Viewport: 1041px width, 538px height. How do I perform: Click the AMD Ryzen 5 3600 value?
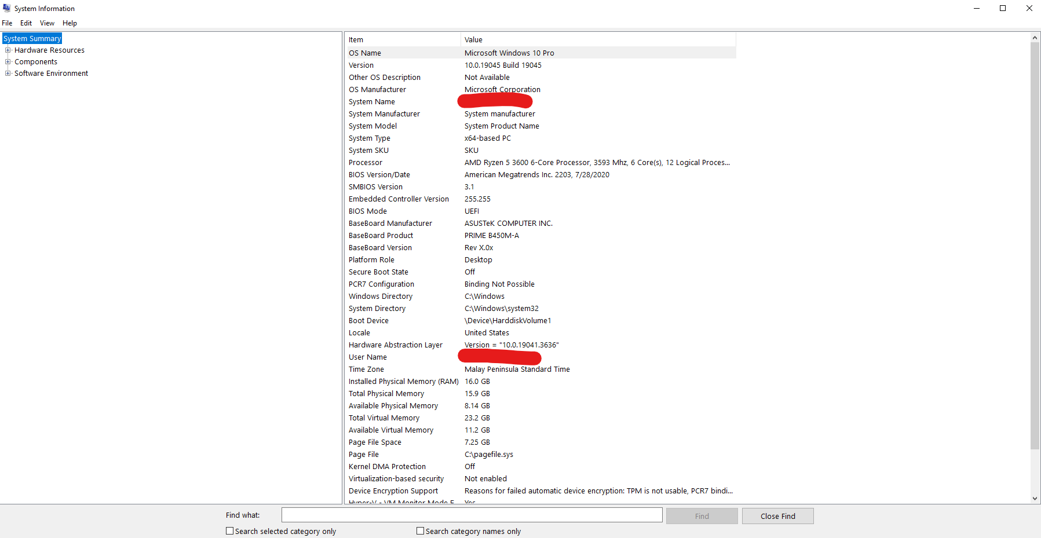(597, 162)
